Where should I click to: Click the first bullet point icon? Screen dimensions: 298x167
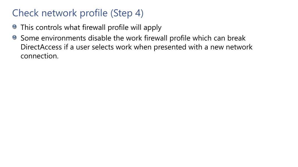(x=15, y=27)
